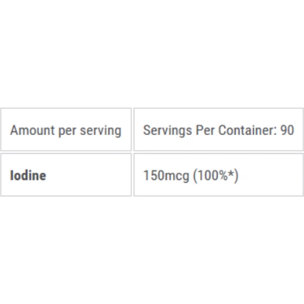304x304 pixels.
Task: Click the word "Amount" in header
Action: tap(32, 130)
